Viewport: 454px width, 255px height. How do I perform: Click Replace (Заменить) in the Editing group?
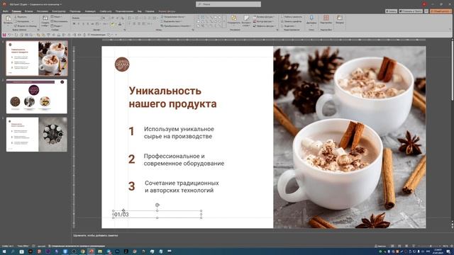click(x=292, y=21)
